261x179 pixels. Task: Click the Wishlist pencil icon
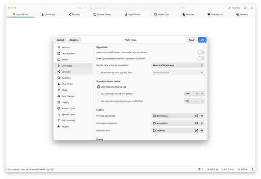click(x=230, y=8)
